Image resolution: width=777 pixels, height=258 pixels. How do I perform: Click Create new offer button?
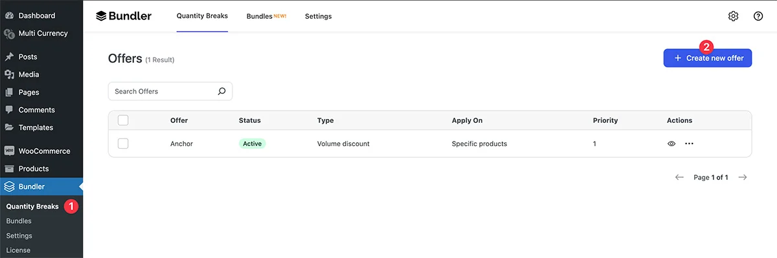click(708, 58)
